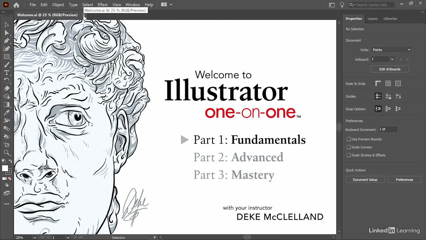Select the Symbol Sprayer tool
Viewport: 426px width, 240px height.
pyautogui.click(x=7, y=137)
